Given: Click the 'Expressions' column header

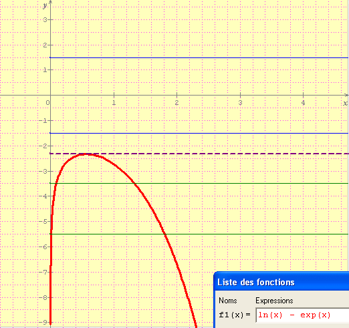Looking at the screenshot, I should [x=274, y=301].
